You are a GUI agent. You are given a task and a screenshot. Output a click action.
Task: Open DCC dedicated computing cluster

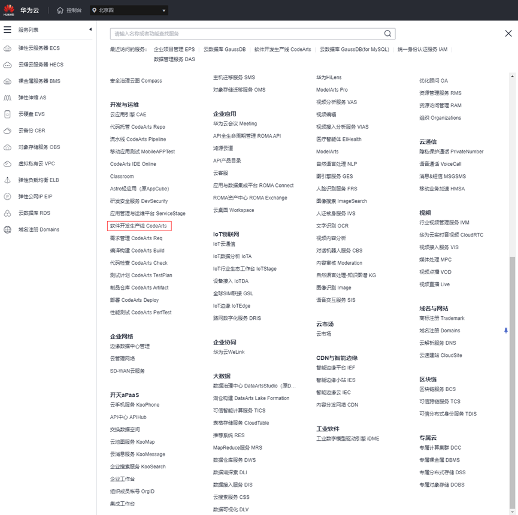click(x=440, y=448)
